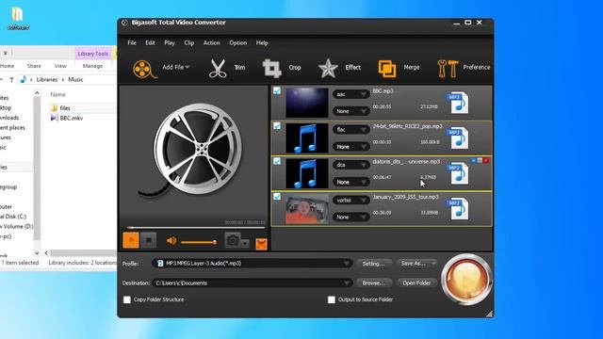603x339 pixels.
Task: Open the None dropdown for BBC.mp3
Action: [x=350, y=111]
